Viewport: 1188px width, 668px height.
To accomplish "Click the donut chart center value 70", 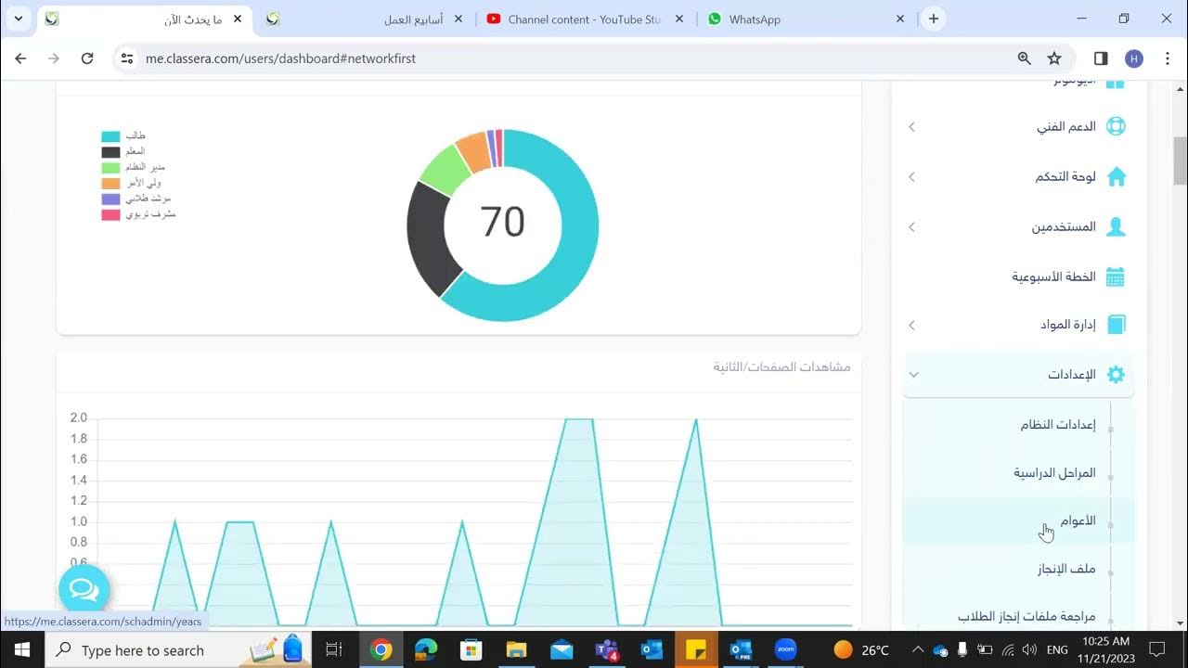I will [502, 223].
